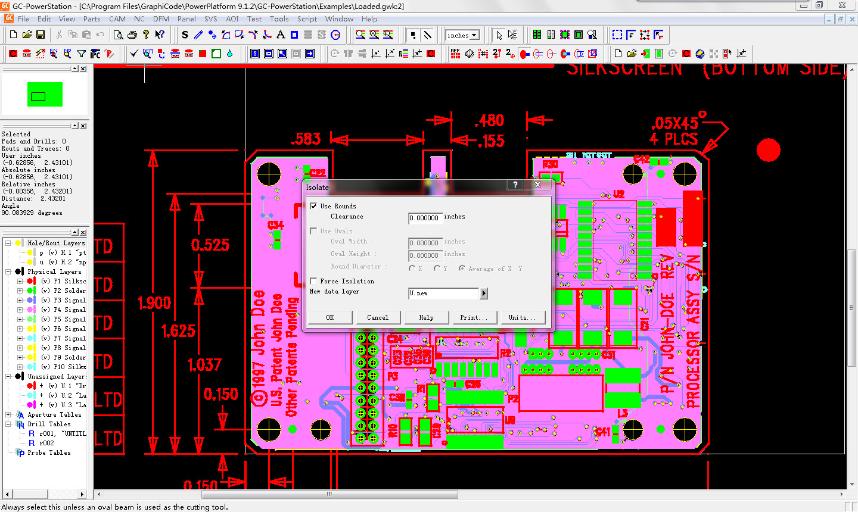This screenshot has width=858, height=512.
Task: Click the black checkmark icon
Action: click(x=134, y=54)
